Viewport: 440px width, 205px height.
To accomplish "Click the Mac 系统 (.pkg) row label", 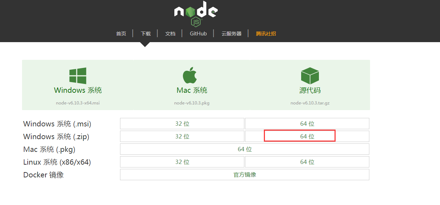I will (49, 149).
